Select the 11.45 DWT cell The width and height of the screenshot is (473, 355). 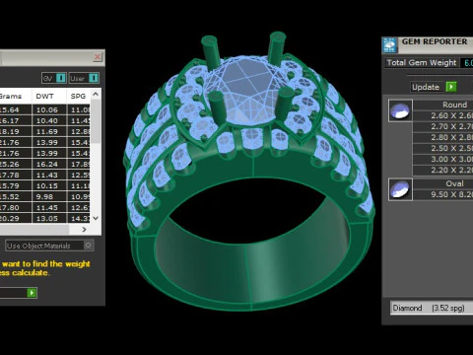(49, 207)
